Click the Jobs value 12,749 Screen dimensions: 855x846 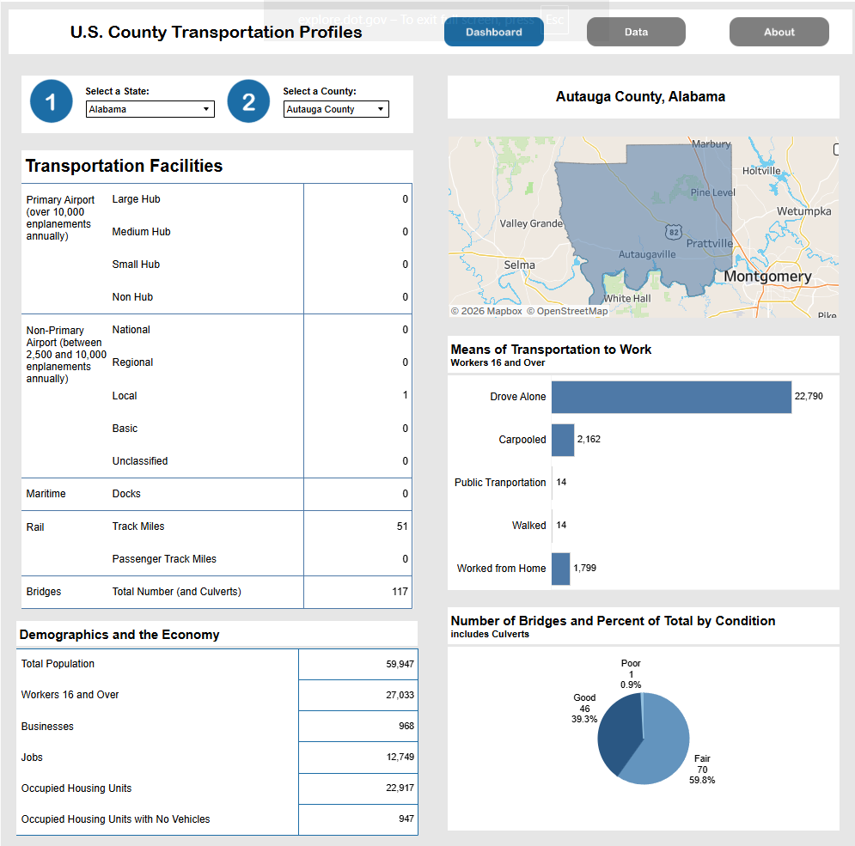400,758
